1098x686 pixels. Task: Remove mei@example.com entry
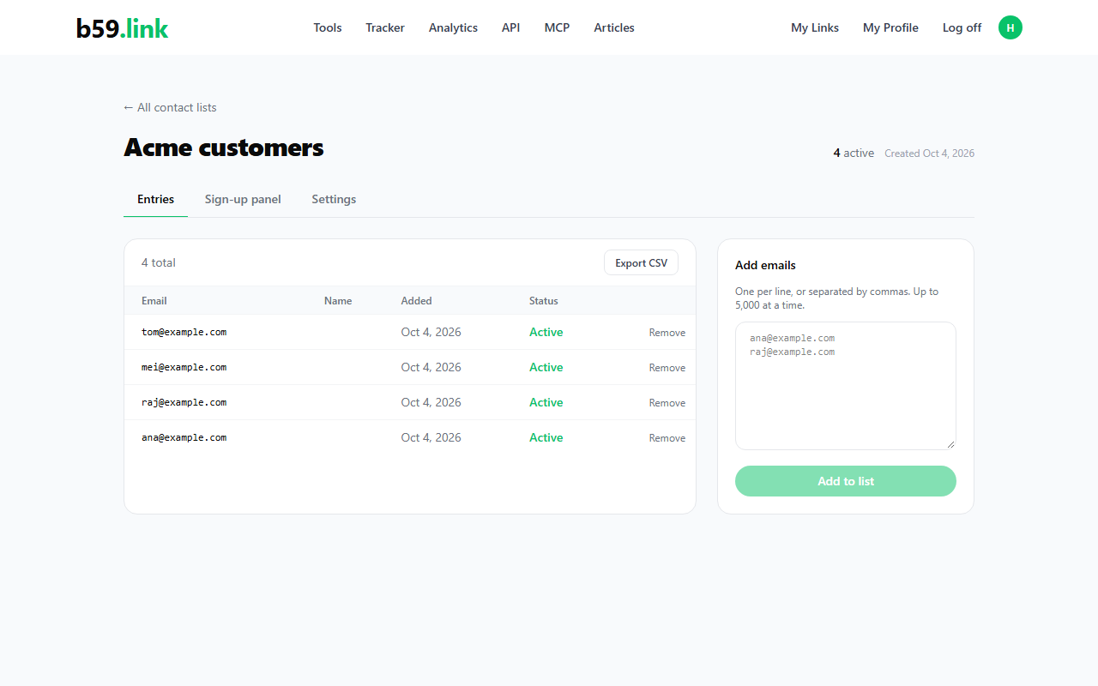(x=667, y=368)
